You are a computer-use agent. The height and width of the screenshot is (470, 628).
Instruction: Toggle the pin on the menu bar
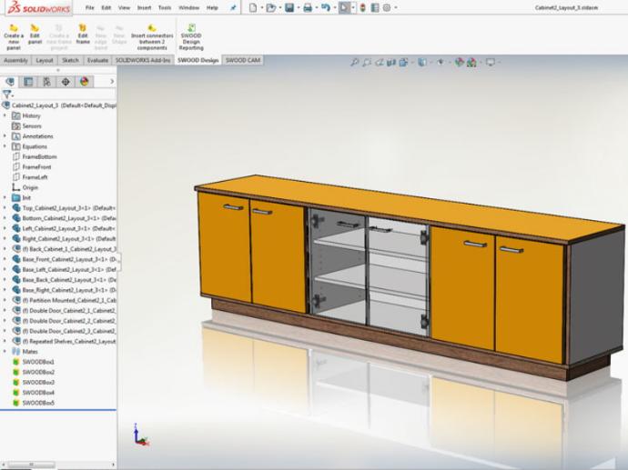[x=232, y=7]
